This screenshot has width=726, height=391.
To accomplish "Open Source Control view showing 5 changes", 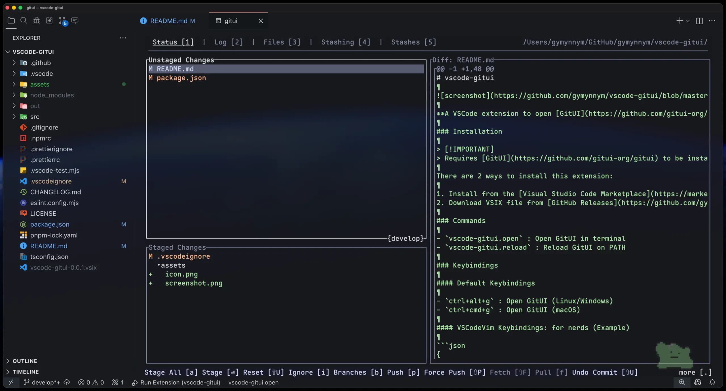I will [62, 20].
